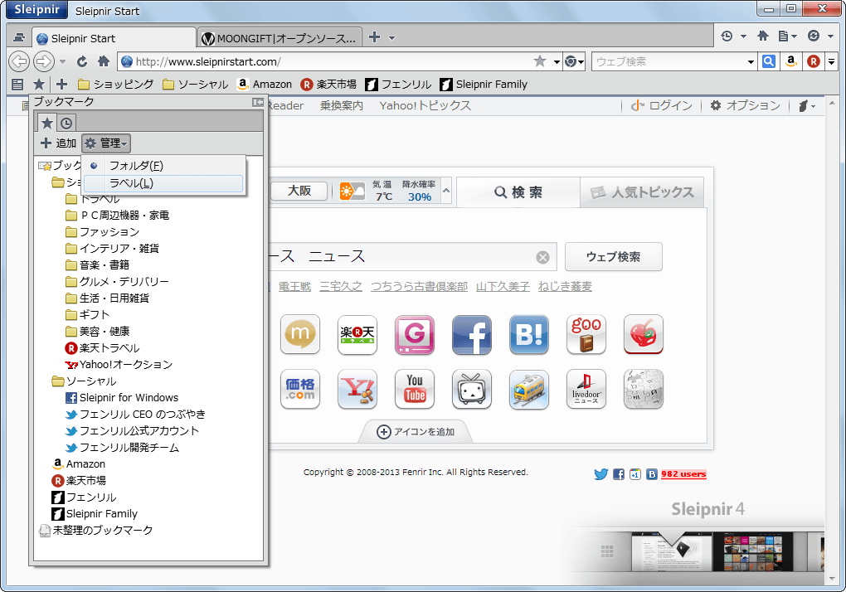Collapse the ブックマーク panel with its corner icon

point(258,102)
